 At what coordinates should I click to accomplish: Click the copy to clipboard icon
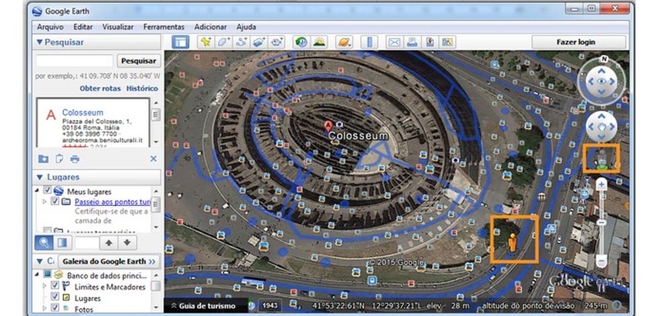(x=59, y=158)
